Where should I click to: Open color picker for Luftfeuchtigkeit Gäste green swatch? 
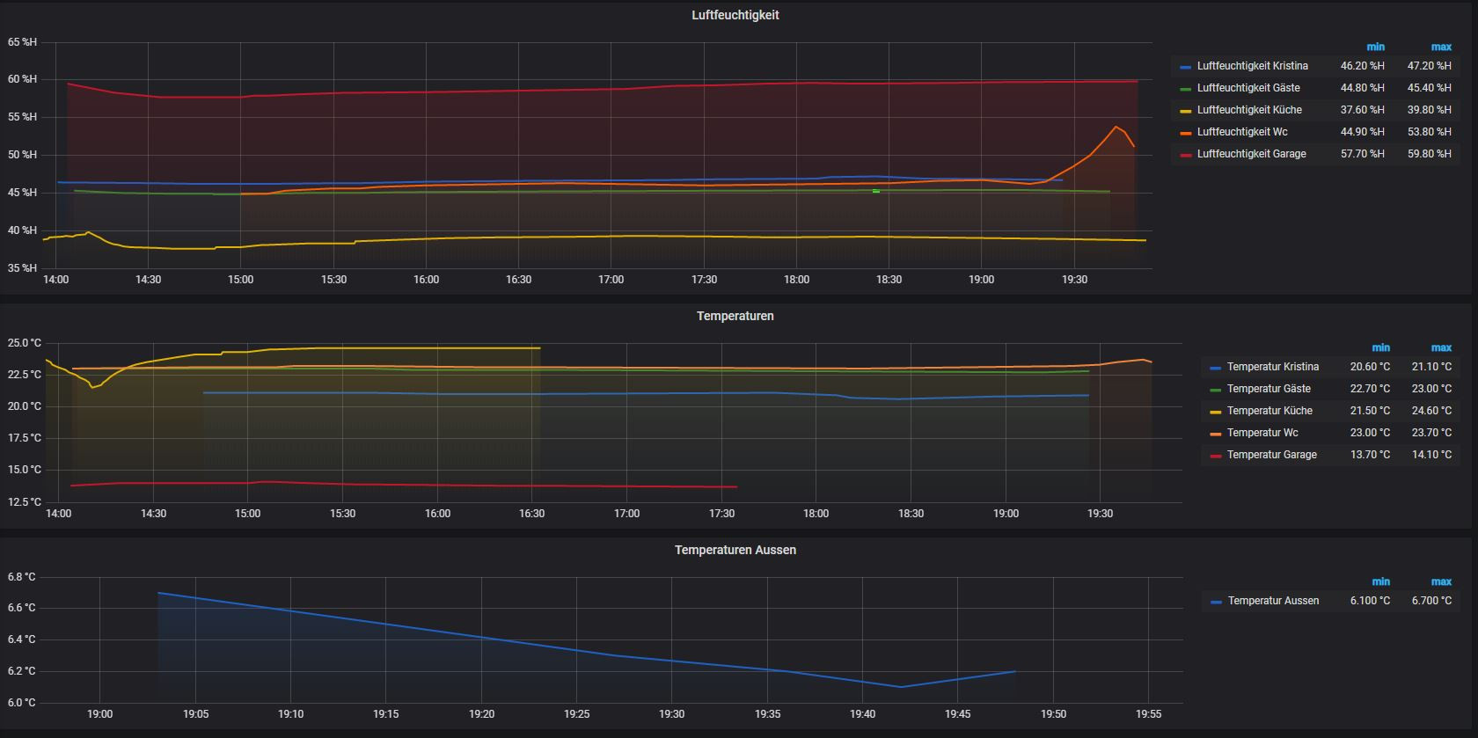(x=1186, y=89)
